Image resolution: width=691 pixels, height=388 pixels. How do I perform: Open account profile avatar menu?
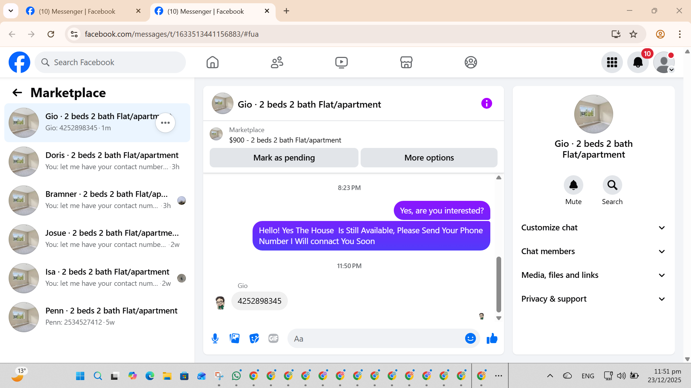point(664,62)
